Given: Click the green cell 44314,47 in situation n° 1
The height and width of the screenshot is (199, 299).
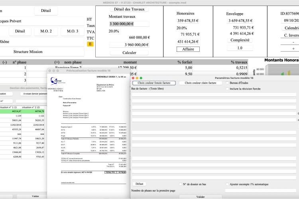Looking at the screenshot, I should coord(11,111).
